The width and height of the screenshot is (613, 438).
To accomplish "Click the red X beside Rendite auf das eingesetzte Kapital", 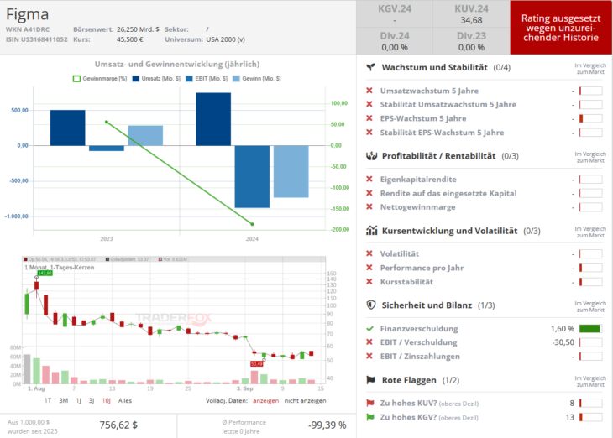I will pyautogui.click(x=369, y=193).
